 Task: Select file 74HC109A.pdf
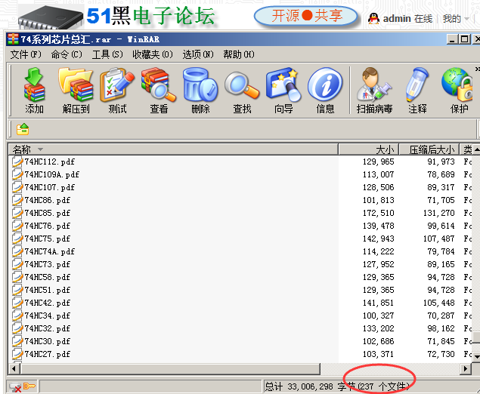click(x=51, y=174)
